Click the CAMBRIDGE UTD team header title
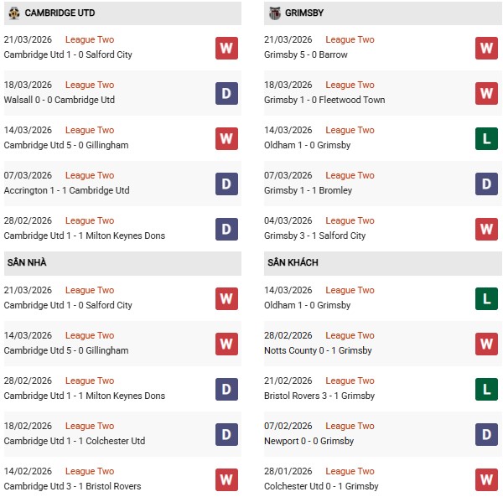 (59, 13)
